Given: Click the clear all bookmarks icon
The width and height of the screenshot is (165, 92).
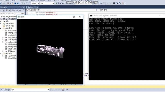Looking at the screenshot, I should (x=123, y=3).
